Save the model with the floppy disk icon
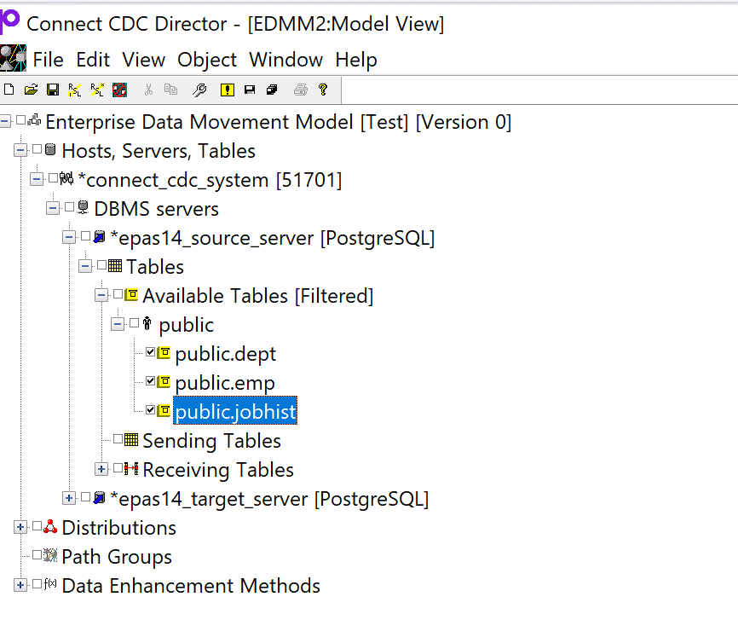 pos(52,90)
